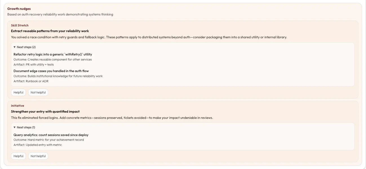The height and width of the screenshot is (169, 366).
Task: Click the Skill Stretch category label
Action: 20,25
